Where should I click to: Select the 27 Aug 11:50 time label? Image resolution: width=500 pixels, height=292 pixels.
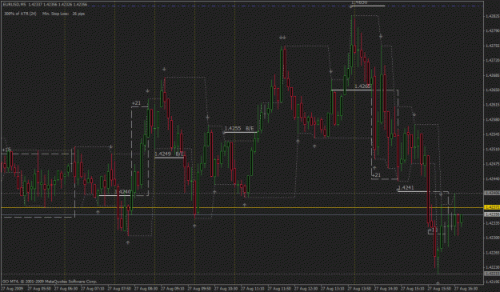click(280, 289)
